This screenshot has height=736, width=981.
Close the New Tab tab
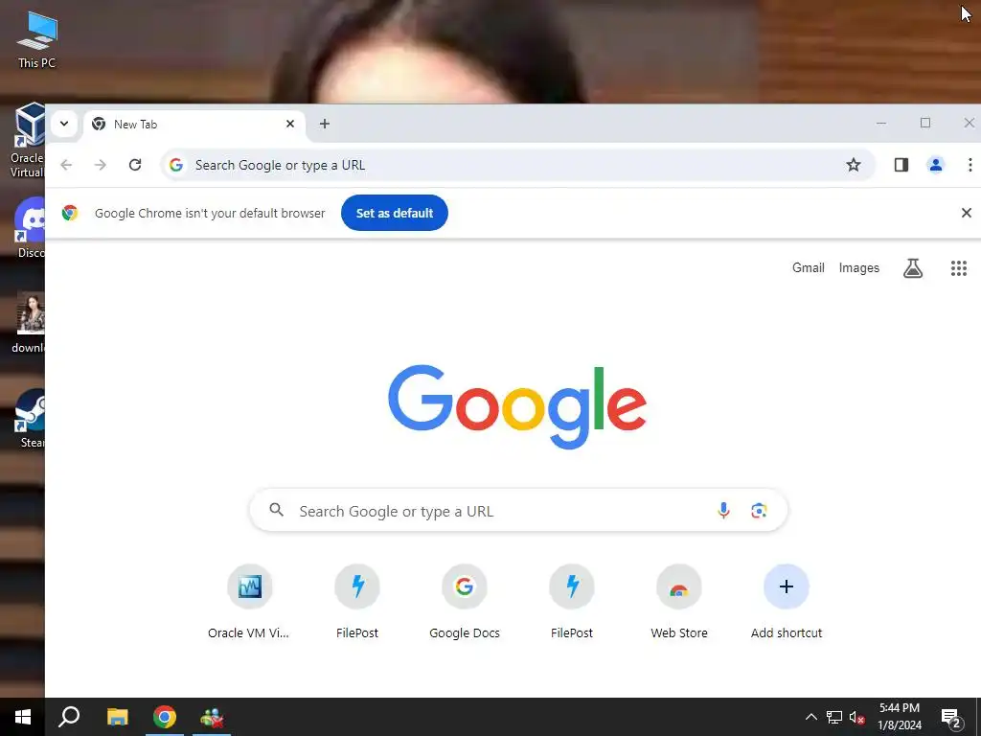pos(290,124)
